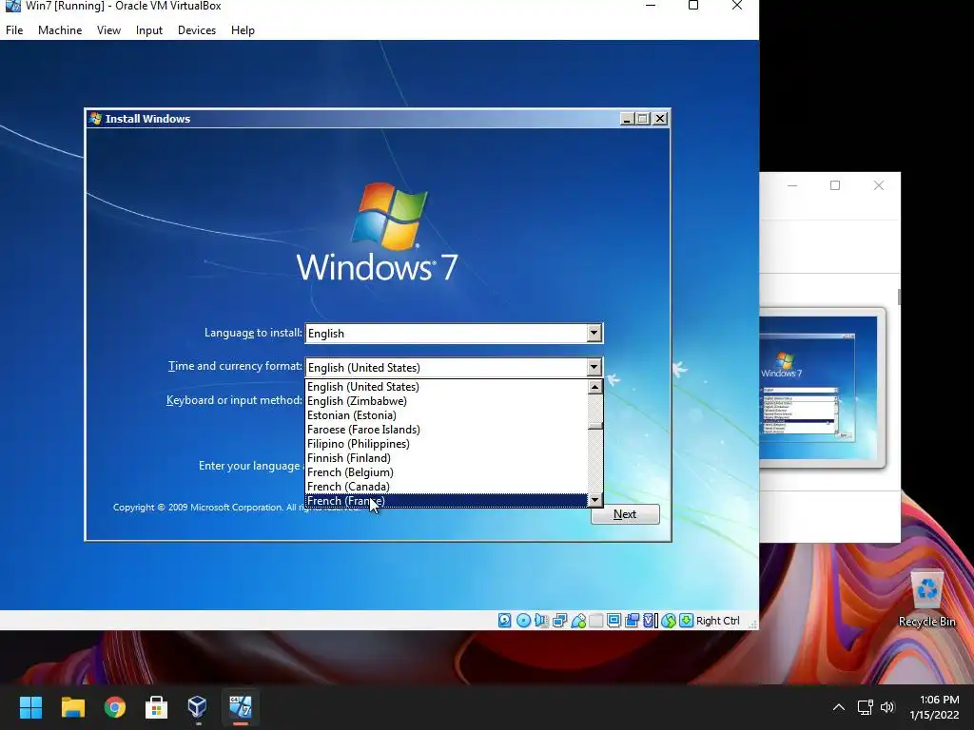Open the Windows Start menu
The height and width of the screenshot is (730, 974).
[30, 706]
